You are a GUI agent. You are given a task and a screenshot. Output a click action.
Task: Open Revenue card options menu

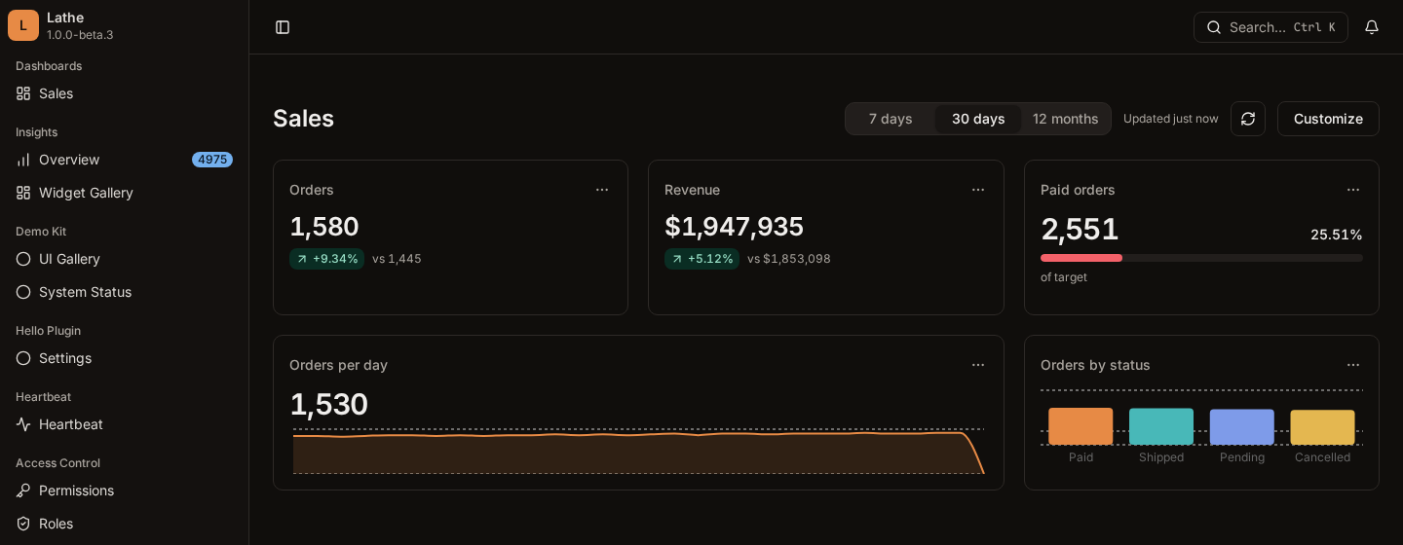978,190
